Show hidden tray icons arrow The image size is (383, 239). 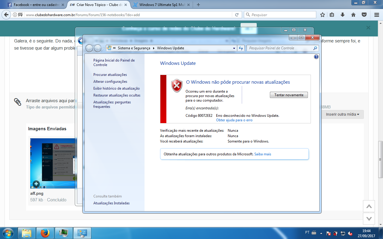tap(321, 233)
